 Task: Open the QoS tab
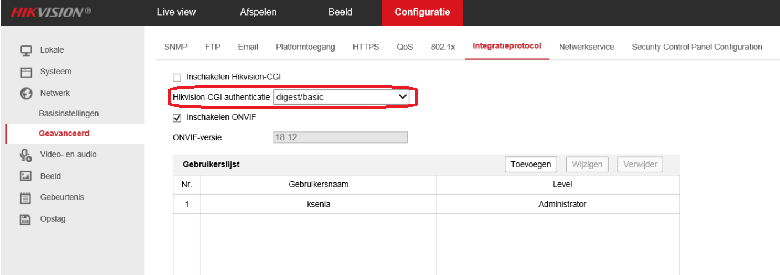405,47
